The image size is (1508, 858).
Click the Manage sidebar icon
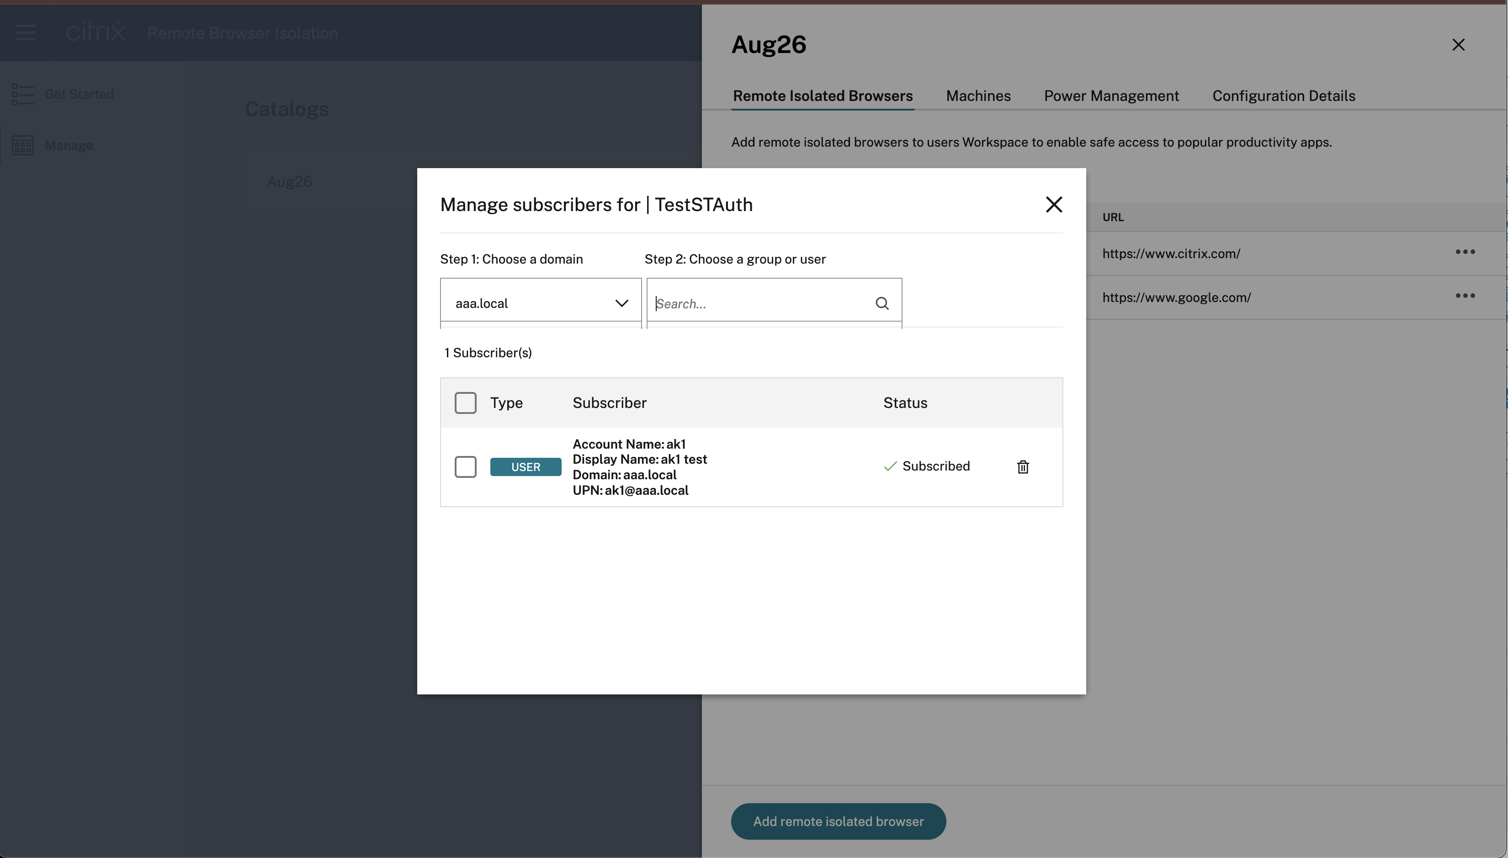(x=23, y=145)
